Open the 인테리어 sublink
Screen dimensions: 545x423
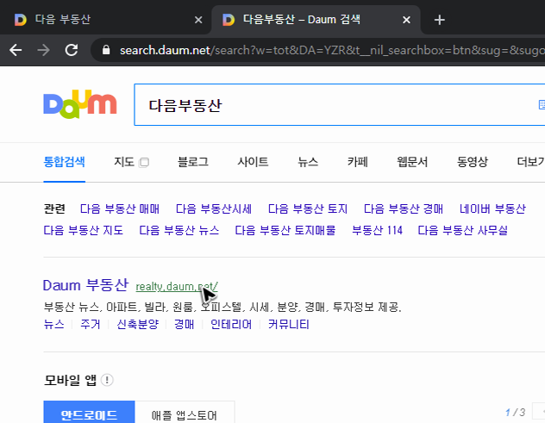tap(231, 325)
